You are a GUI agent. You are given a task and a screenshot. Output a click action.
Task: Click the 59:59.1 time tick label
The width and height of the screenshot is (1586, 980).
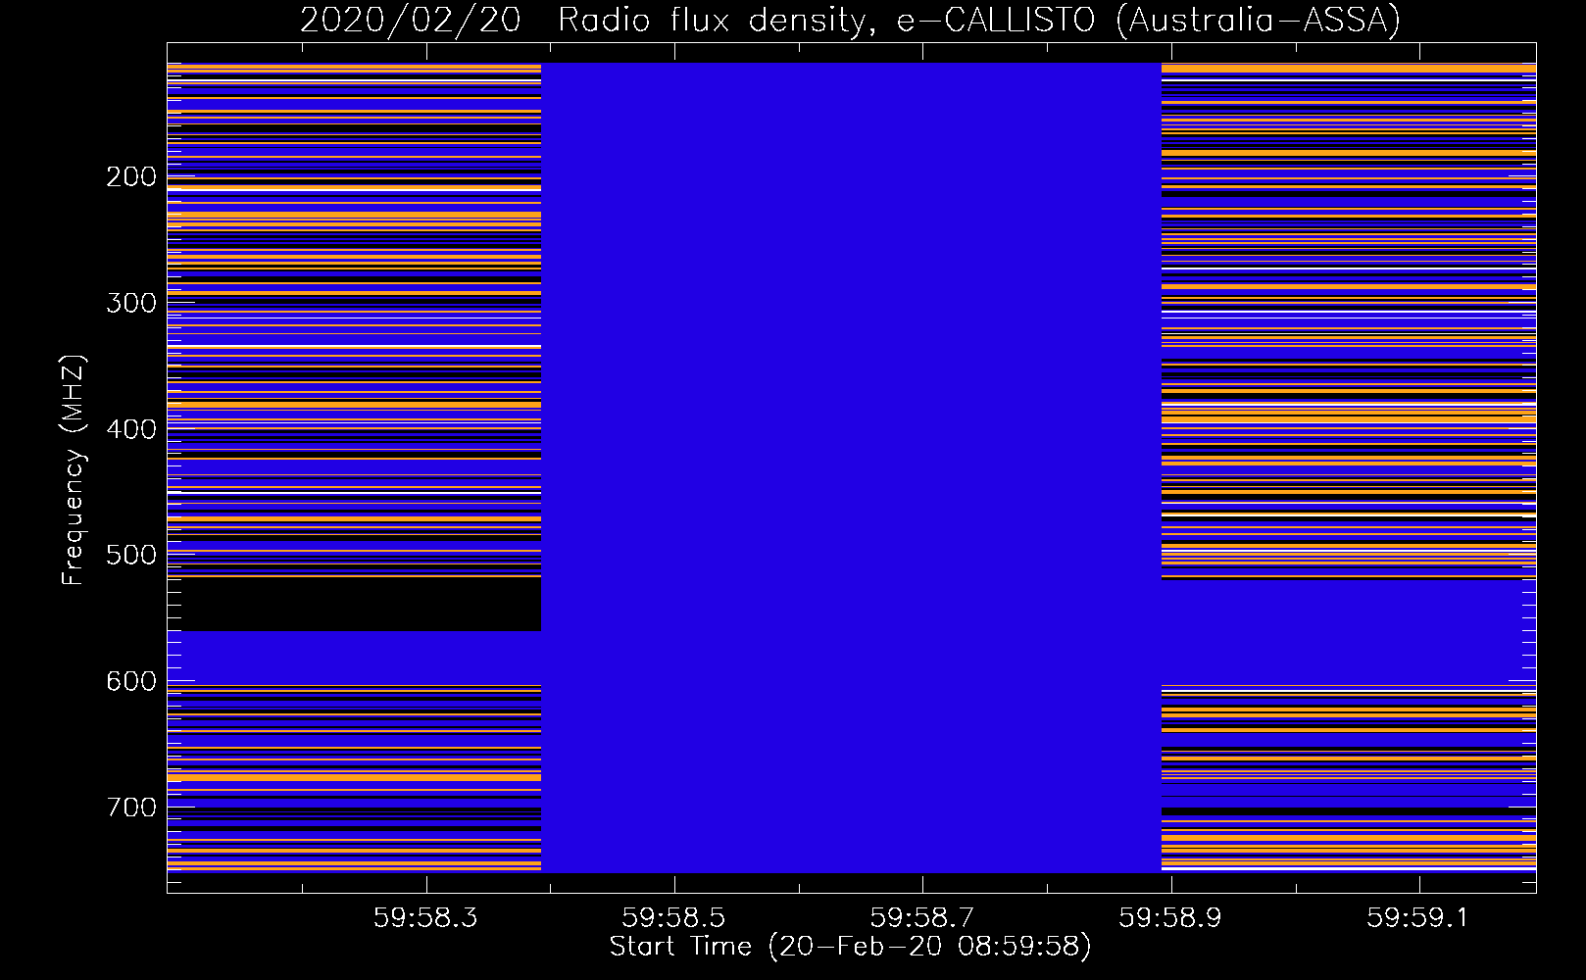click(1418, 918)
